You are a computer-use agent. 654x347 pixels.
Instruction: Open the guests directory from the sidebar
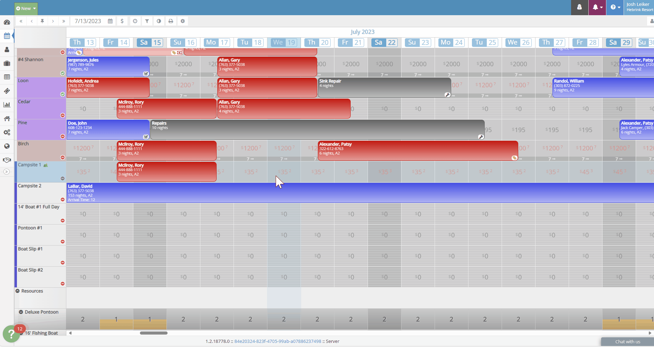click(x=7, y=49)
